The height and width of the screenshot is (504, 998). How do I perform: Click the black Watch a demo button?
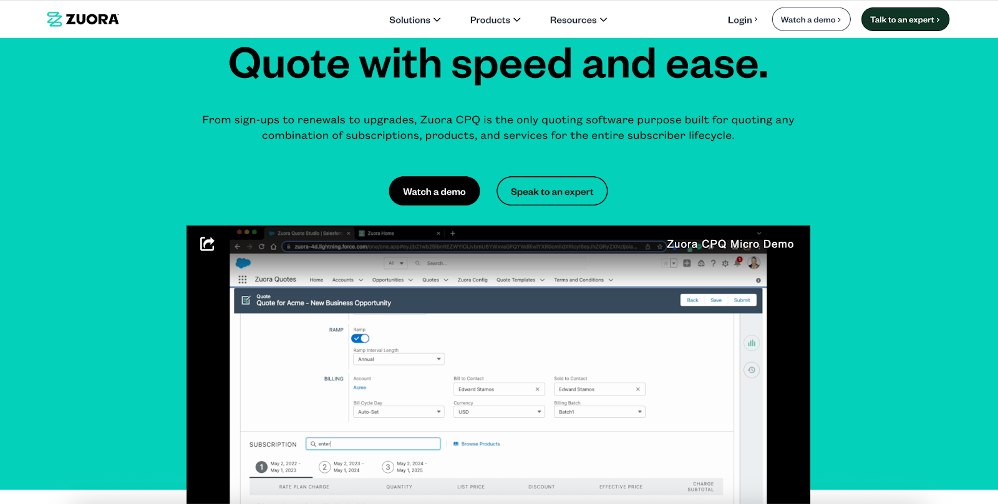(434, 191)
